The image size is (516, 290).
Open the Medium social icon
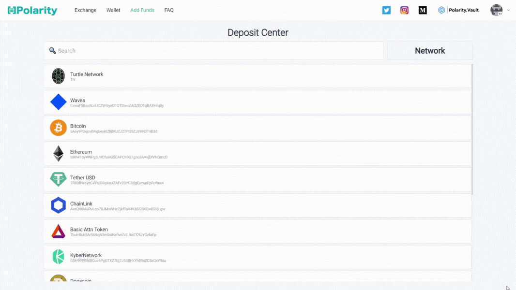(x=423, y=10)
